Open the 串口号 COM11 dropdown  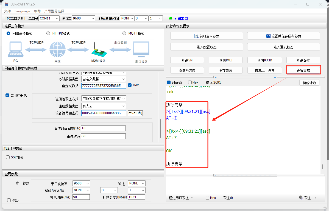[x=49, y=18]
